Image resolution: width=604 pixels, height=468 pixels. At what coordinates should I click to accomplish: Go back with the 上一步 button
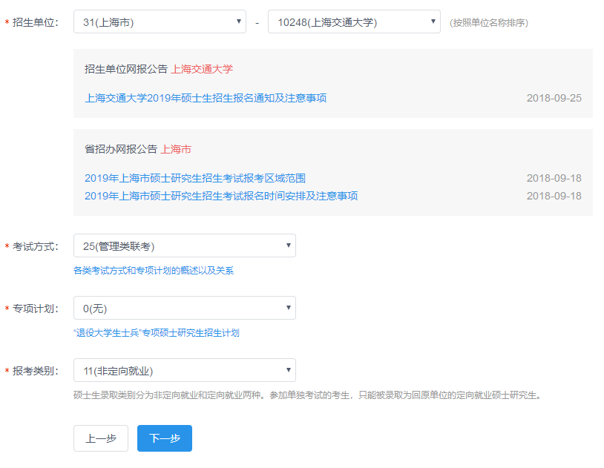(101, 438)
